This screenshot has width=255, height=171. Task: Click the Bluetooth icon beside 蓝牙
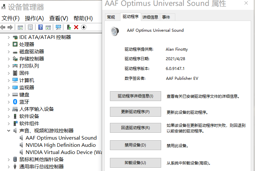point(15,102)
